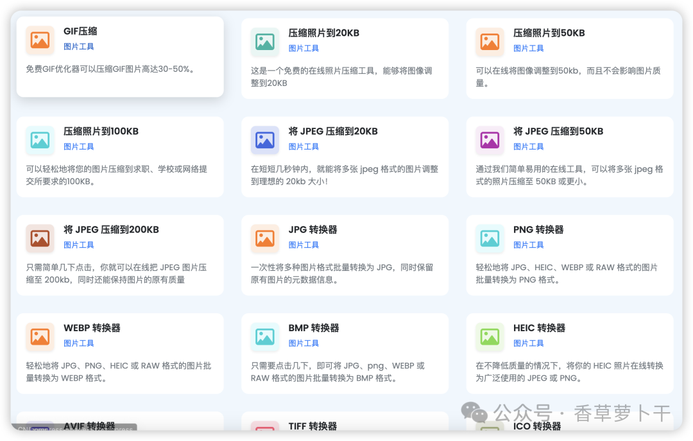This screenshot has height=441, width=693.
Task: Click 图片工具 link under PNG 转换器
Action: [529, 245]
